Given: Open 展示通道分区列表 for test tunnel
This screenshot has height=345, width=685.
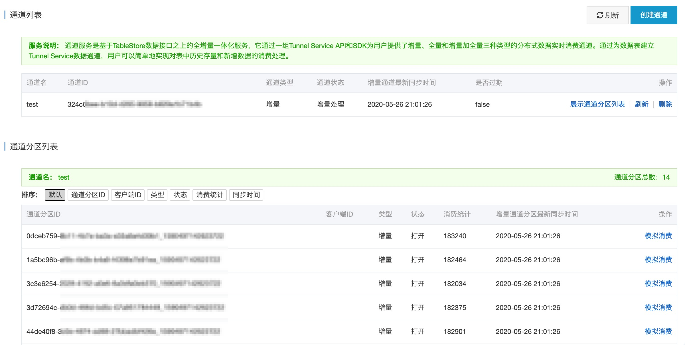Looking at the screenshot, I should pyautogui.click(x=597, y=104).
